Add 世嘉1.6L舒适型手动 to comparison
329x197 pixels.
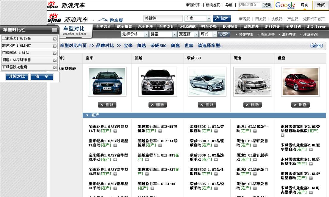(311, 164)
